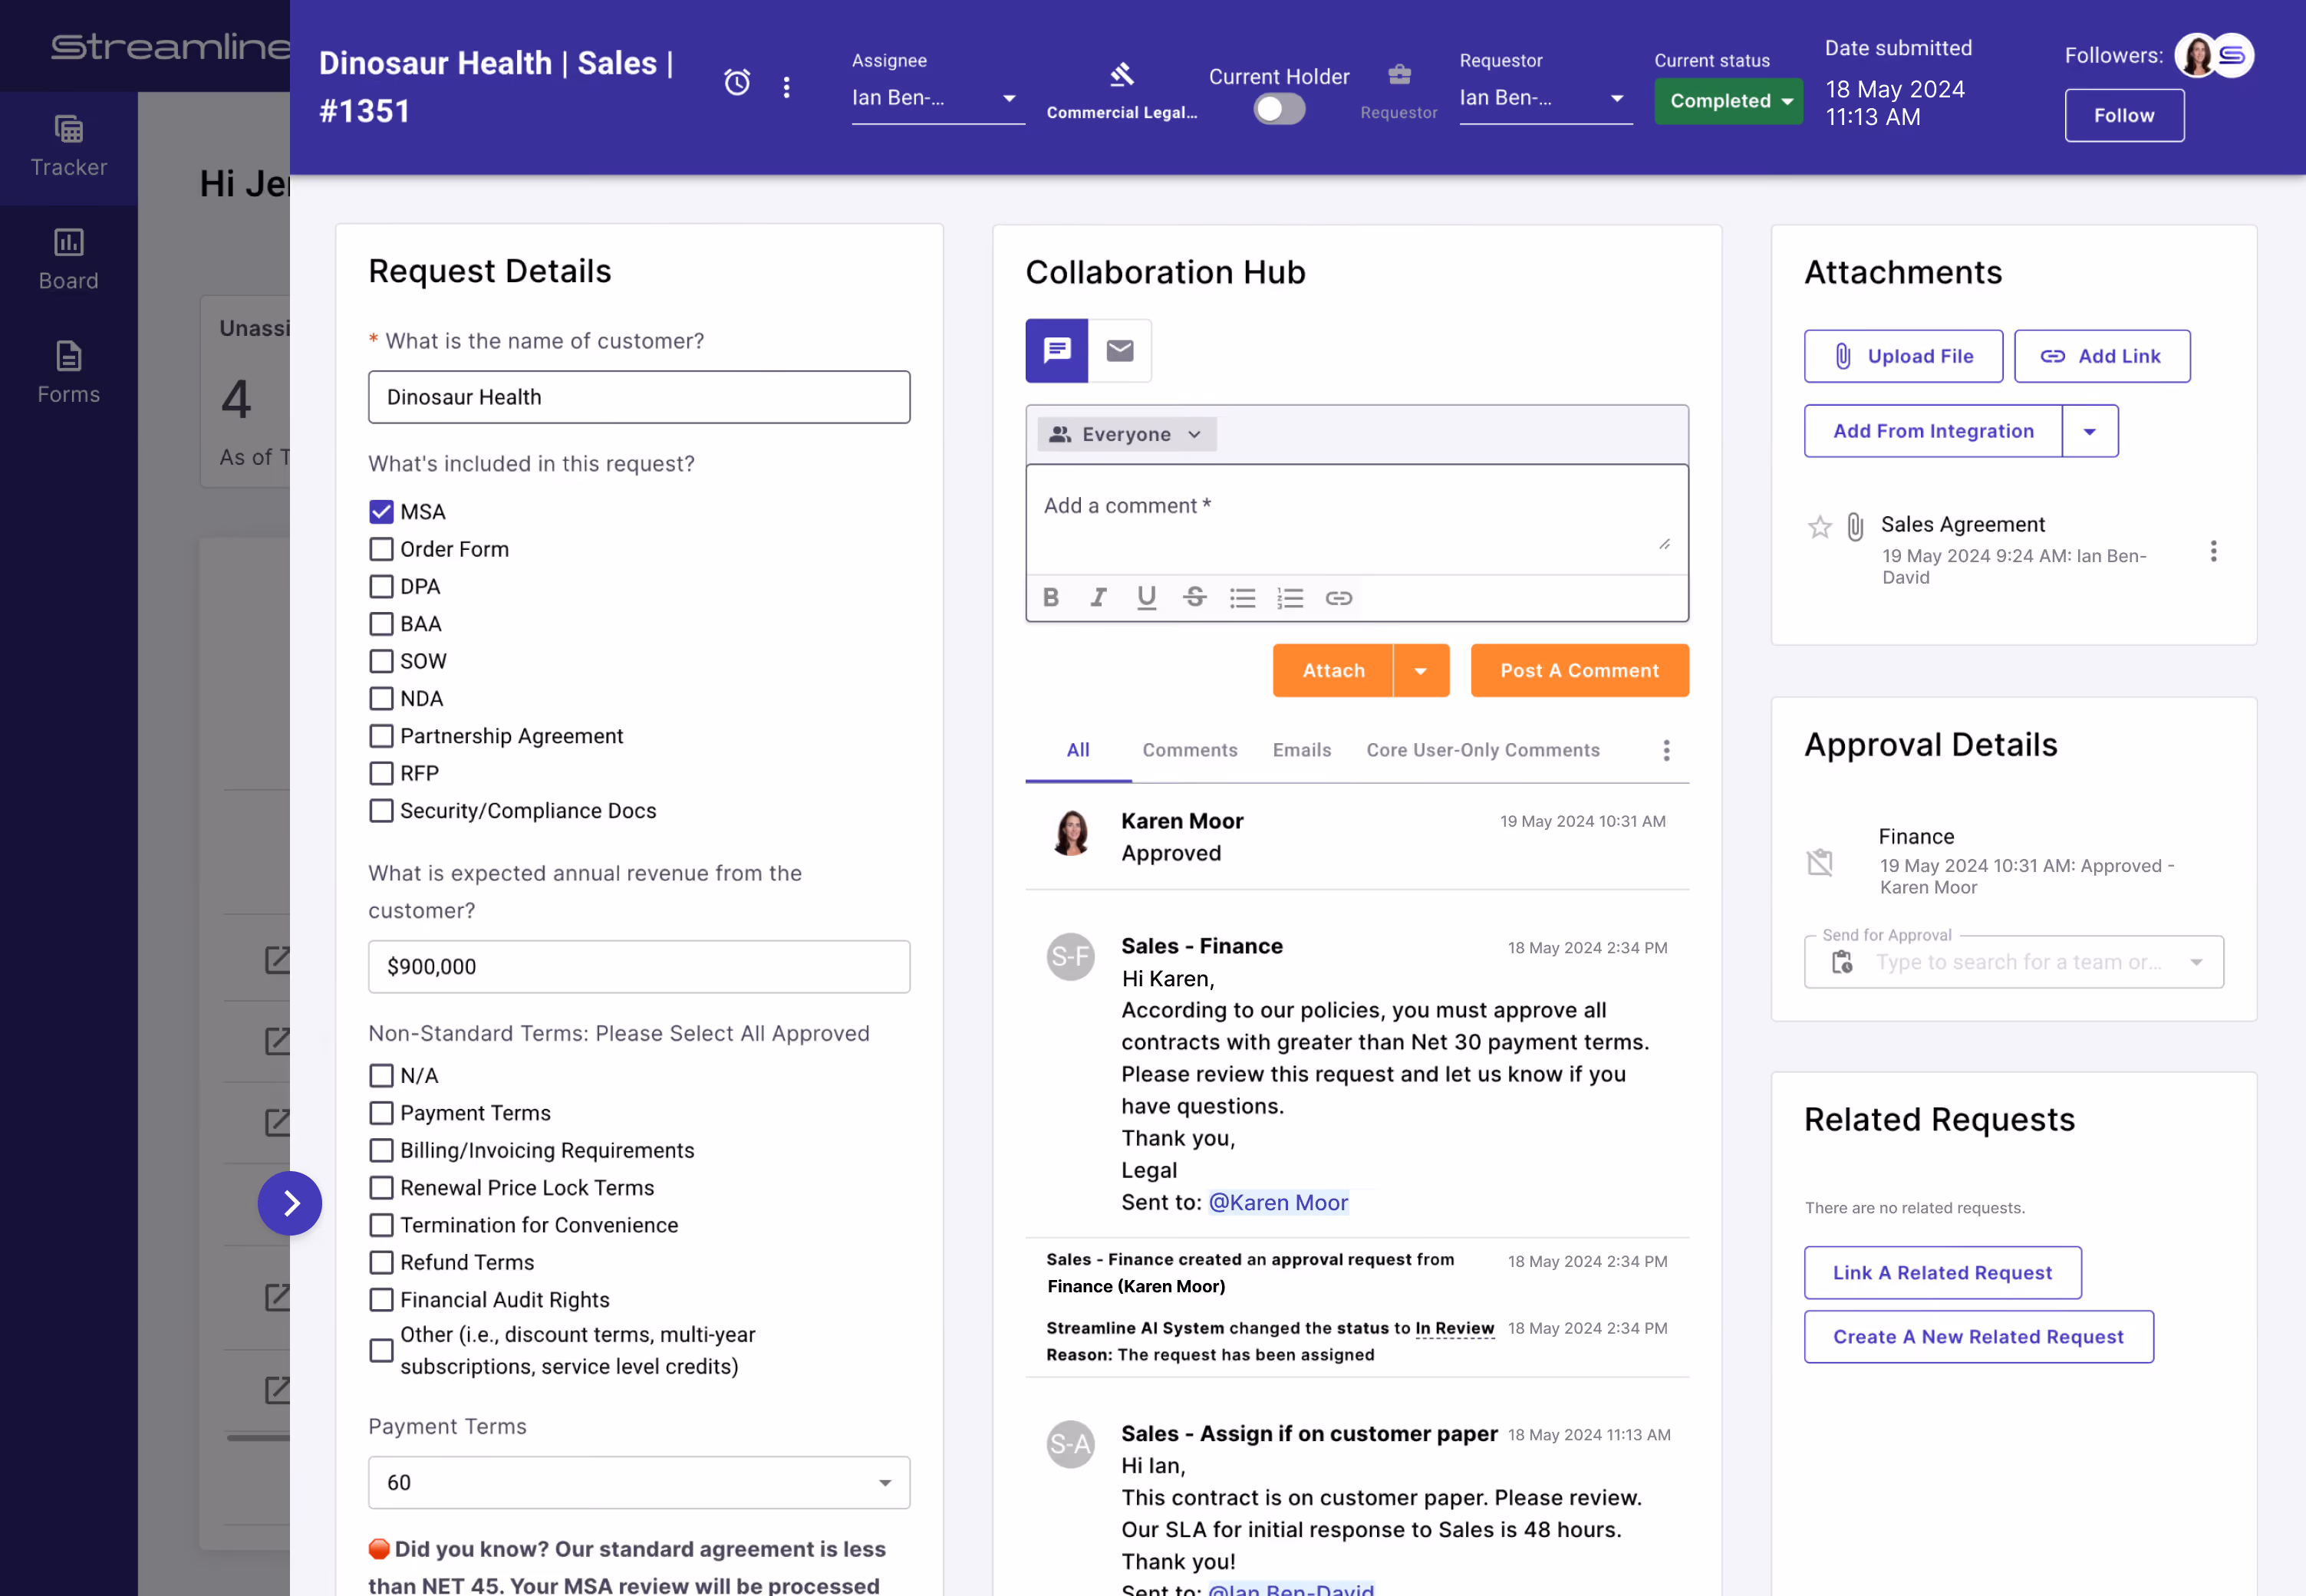Click Link A Related Request
2306x1596 pixels.
click(1943, 1273)
